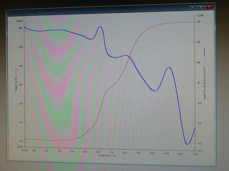Click the 600 temperature tick label
The width and height of the screenshot is (229, 171).
(x=98, y=152)
